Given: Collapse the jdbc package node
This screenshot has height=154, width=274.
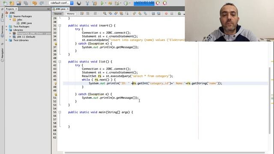Looking at the screenshot, I should pos(10,20).
